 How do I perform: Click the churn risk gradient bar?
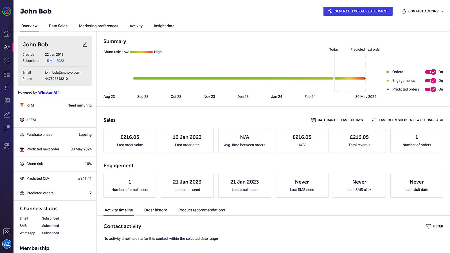pyautogui.click(x=141, y=52)
